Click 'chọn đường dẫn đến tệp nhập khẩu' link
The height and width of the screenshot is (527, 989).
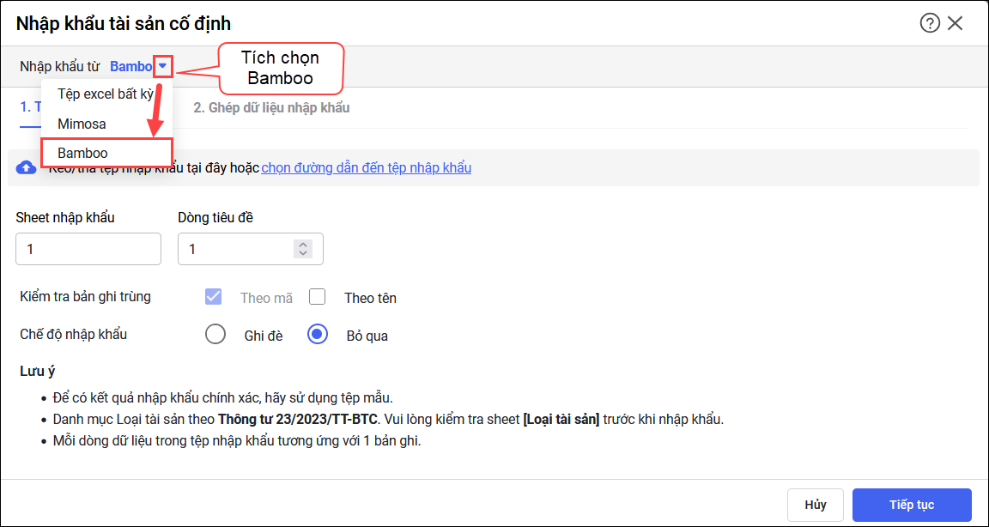pyautogui.click(x=367, y=168)
